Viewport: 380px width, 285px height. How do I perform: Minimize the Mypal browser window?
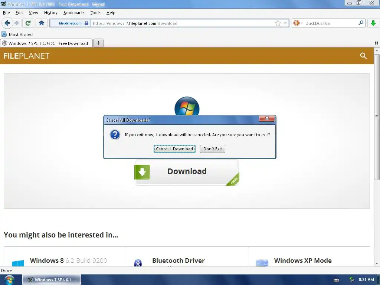click(x=350, y=3)
